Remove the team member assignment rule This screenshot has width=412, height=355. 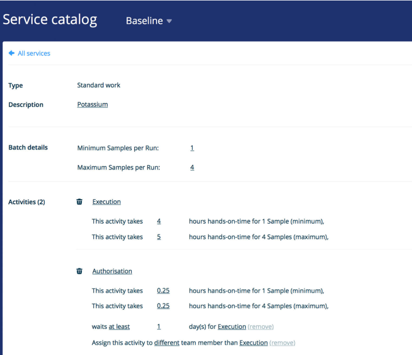pos(282,343)
